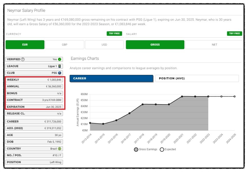This screenshot has height=172, width=248.
Task: Click the Neymar Salary Profile heading
Action: pos(26,10)
